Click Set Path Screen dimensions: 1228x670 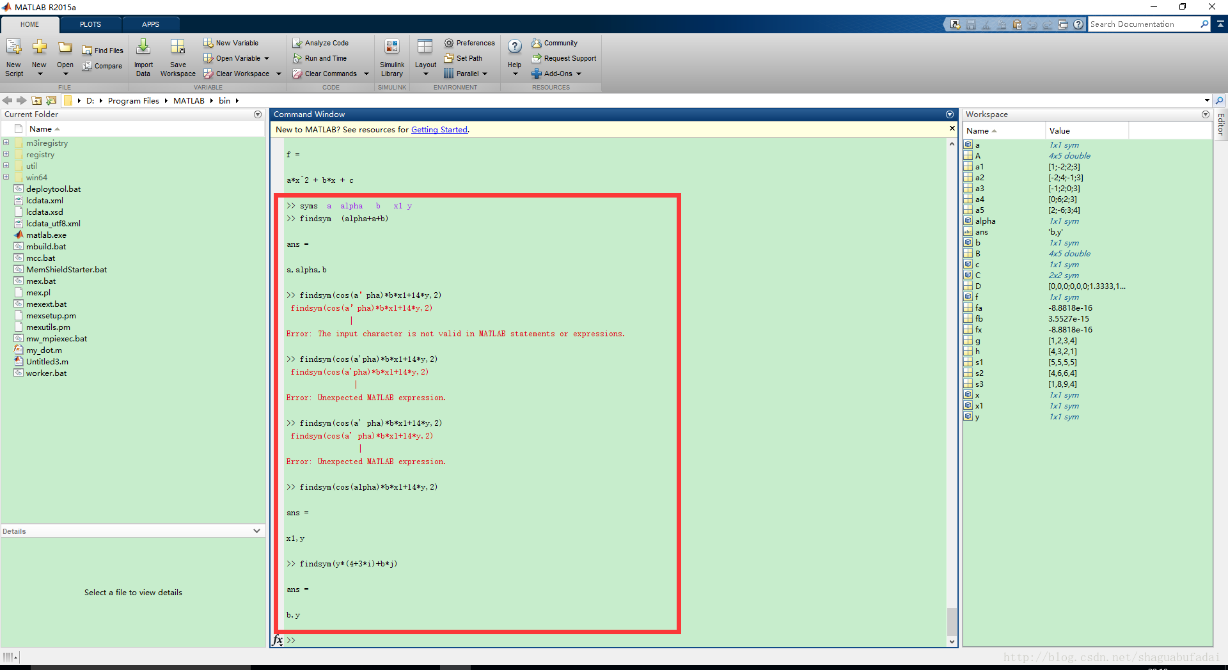(463, 58)
